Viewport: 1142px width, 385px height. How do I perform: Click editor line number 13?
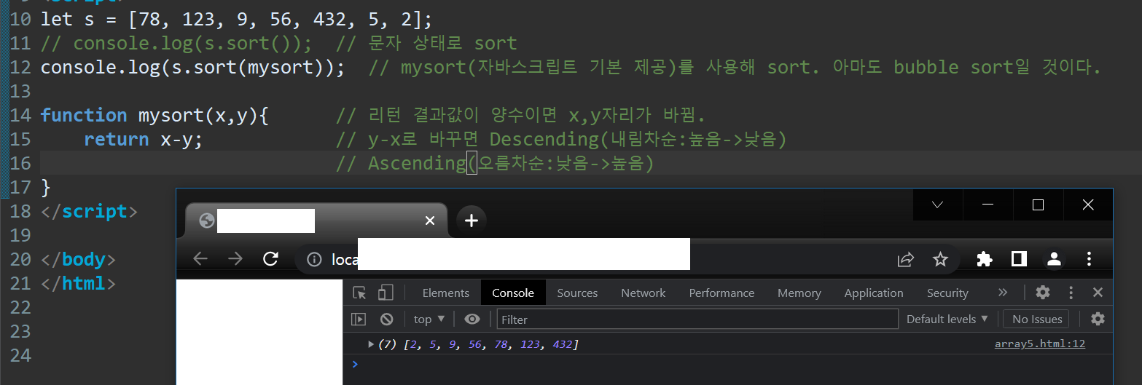(20, 91)
